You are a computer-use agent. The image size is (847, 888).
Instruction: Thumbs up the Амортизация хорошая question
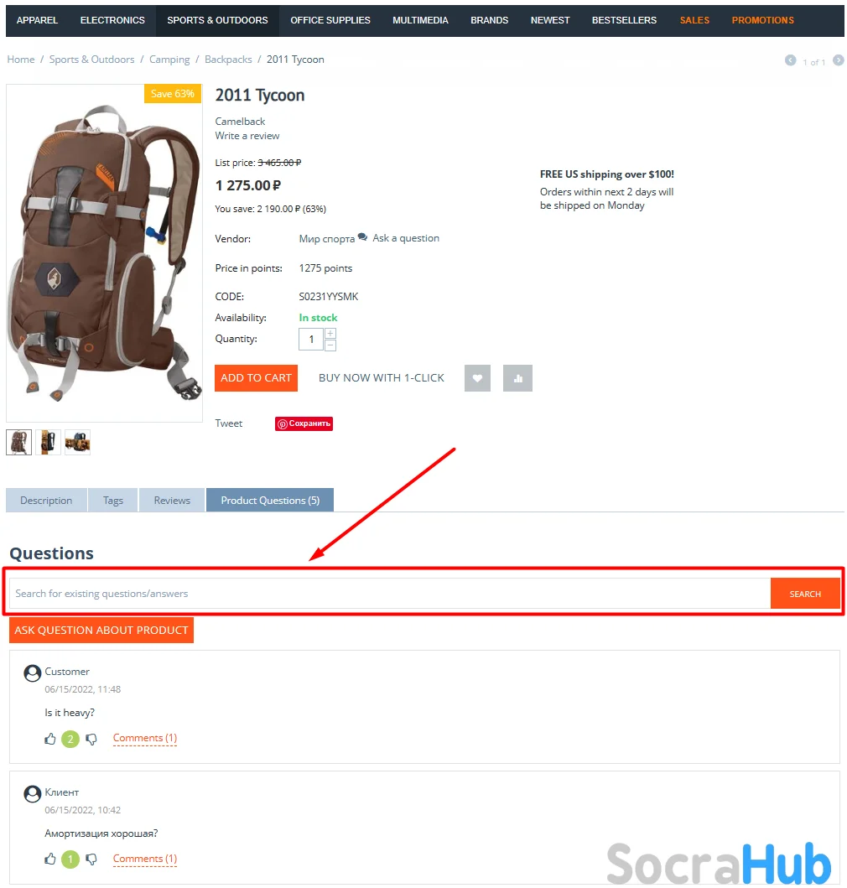click(50, 859)
